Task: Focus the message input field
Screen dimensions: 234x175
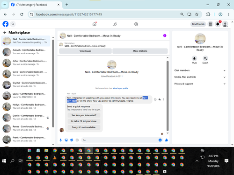Action: 119,140
